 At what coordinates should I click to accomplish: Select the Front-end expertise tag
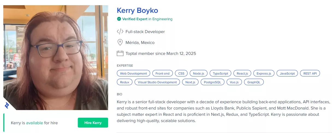tap(162, 73)
